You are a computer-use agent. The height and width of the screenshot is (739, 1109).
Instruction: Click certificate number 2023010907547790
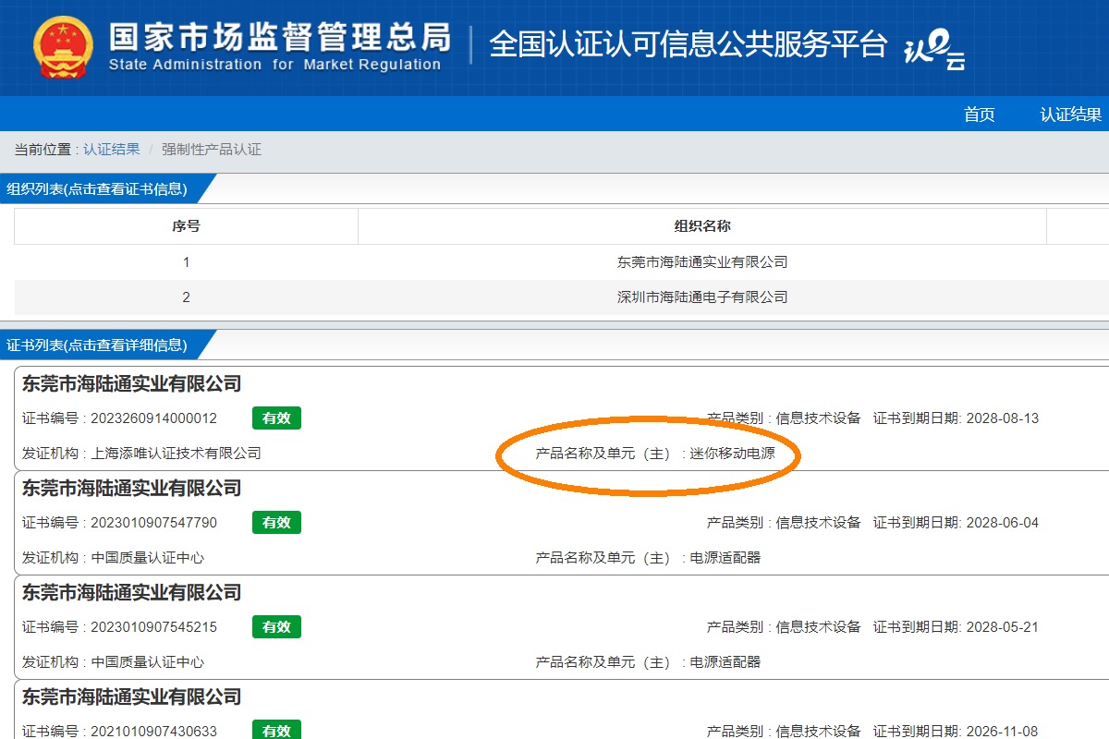click(x=153, y=523)
